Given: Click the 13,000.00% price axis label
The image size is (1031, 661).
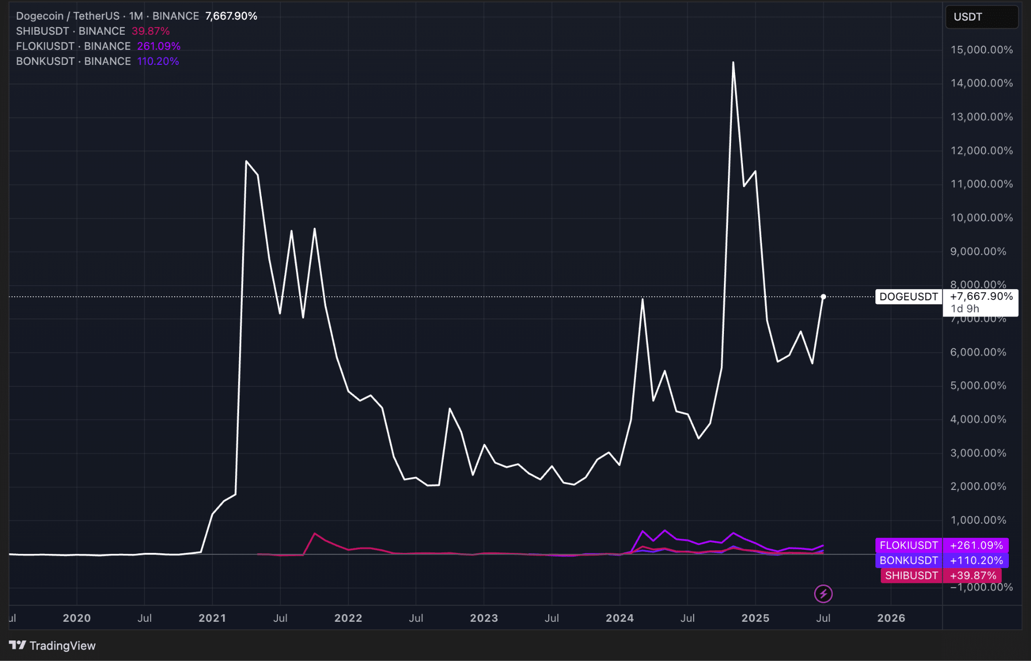Looking at the screenshot, I should pyautogui.click(x=982, y=117).
